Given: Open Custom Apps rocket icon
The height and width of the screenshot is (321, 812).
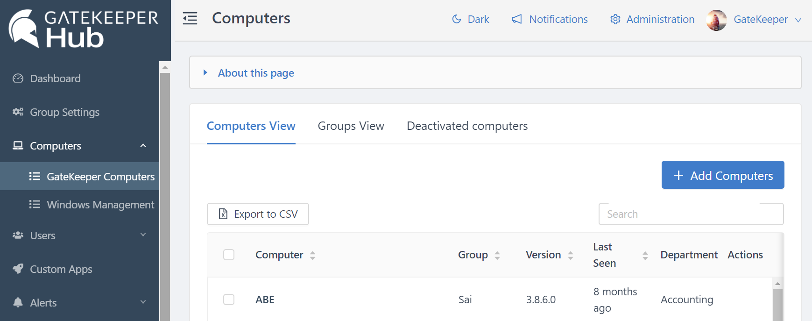Looking at the screenshot, I should 18,269.
